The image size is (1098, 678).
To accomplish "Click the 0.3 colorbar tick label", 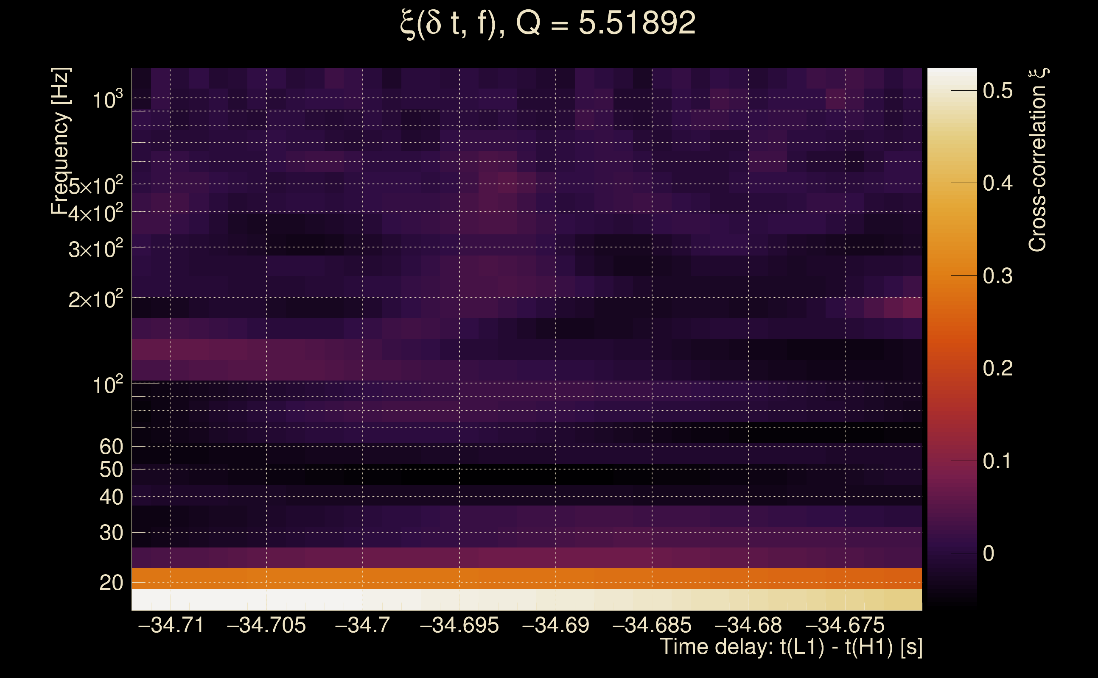I will (997, 276).
